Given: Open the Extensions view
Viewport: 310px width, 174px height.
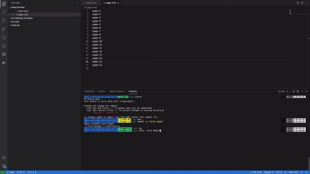Looking at the screenshot, I should 4,46.
